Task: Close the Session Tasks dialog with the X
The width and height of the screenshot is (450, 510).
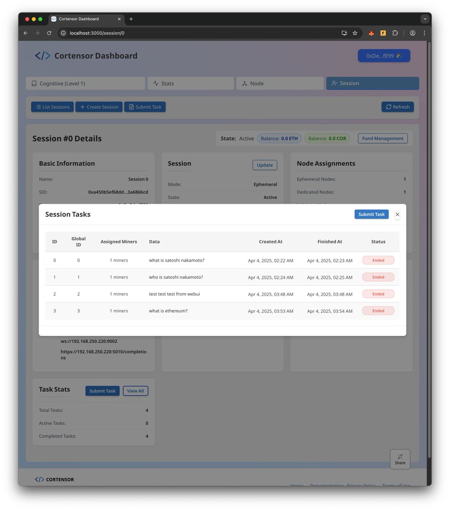Action: coord(397,215)
